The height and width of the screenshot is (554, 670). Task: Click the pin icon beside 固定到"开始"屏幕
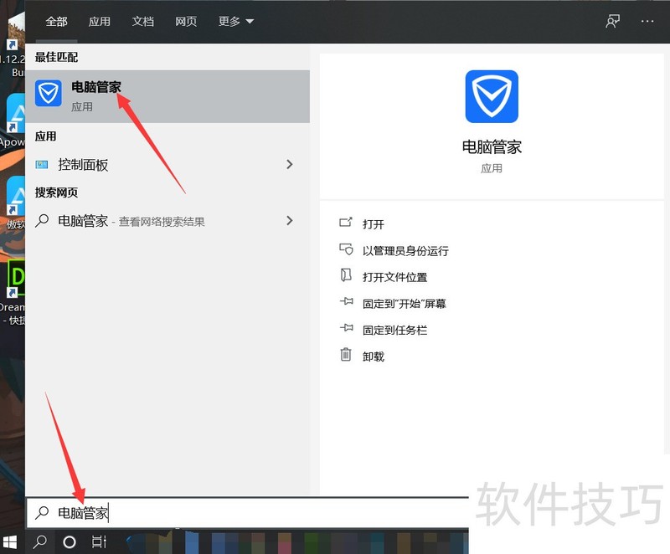click(346, 301)
